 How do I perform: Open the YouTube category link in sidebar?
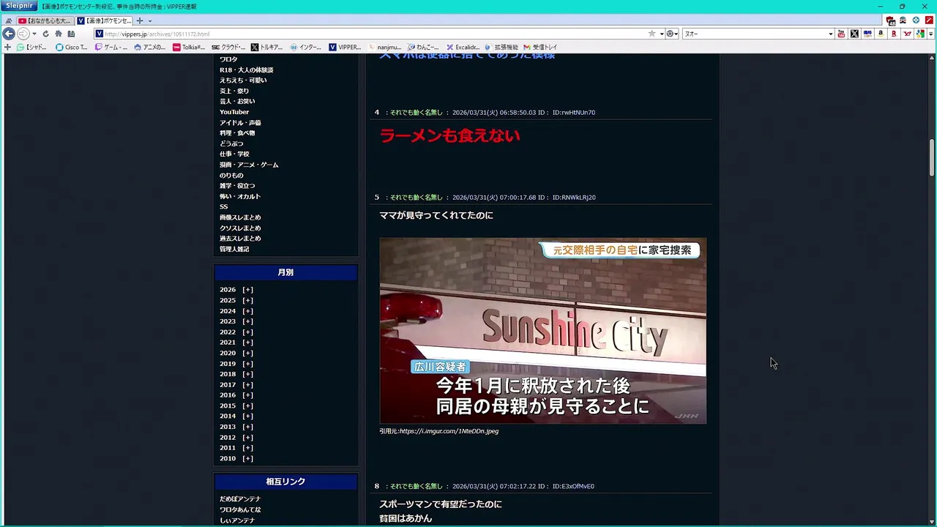[x=234, y=112]
